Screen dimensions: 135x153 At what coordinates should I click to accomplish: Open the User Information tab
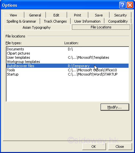(87, 21)
